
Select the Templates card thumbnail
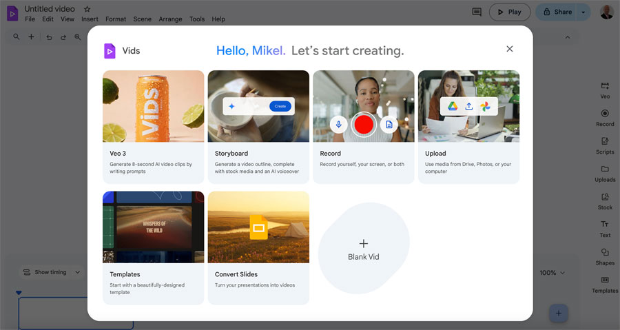click(153, 227)
